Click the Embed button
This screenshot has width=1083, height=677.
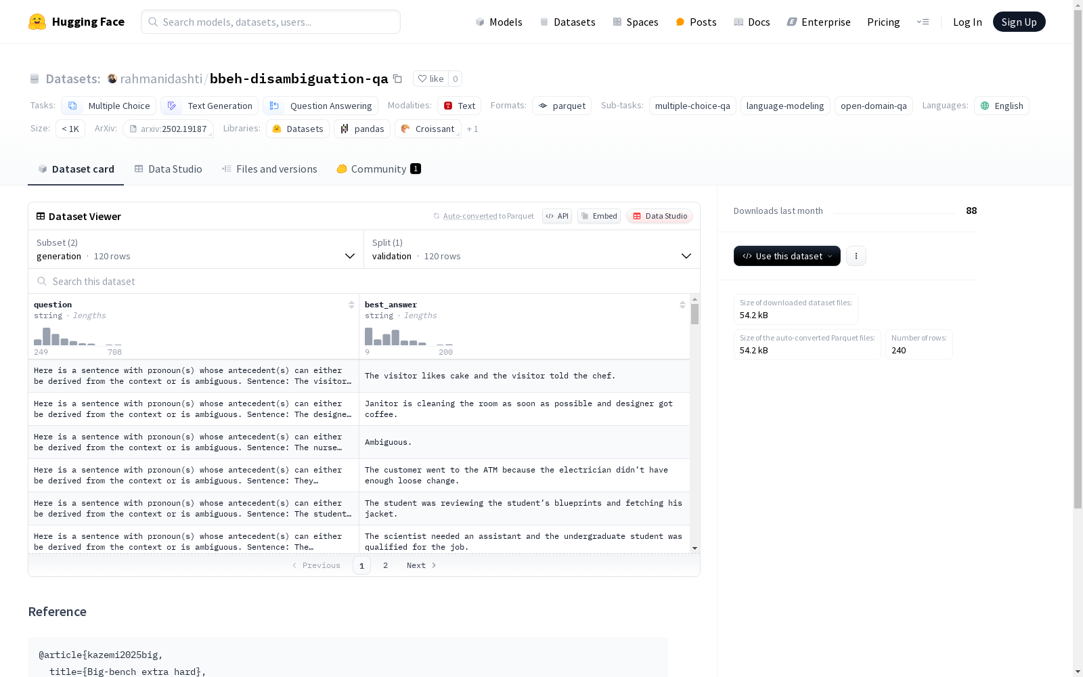pos(599,216)
